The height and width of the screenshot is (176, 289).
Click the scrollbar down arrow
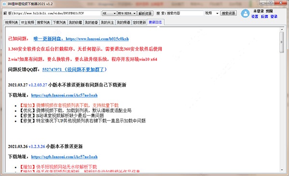(282, 170)
